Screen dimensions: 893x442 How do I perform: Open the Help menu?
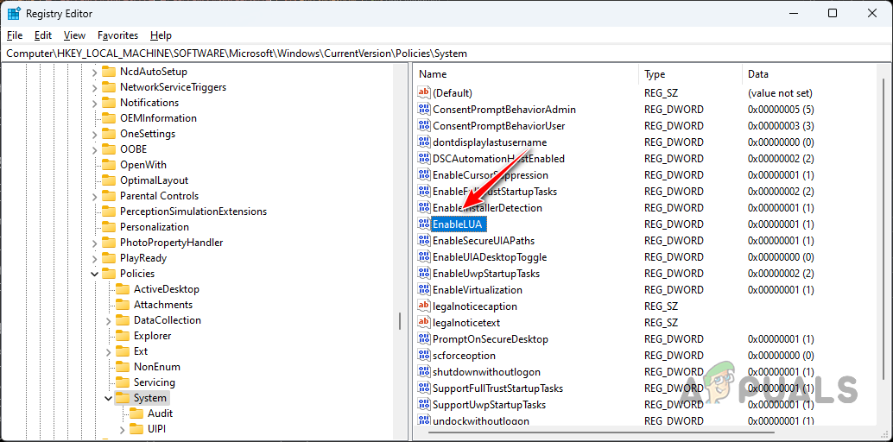(161, 35)
